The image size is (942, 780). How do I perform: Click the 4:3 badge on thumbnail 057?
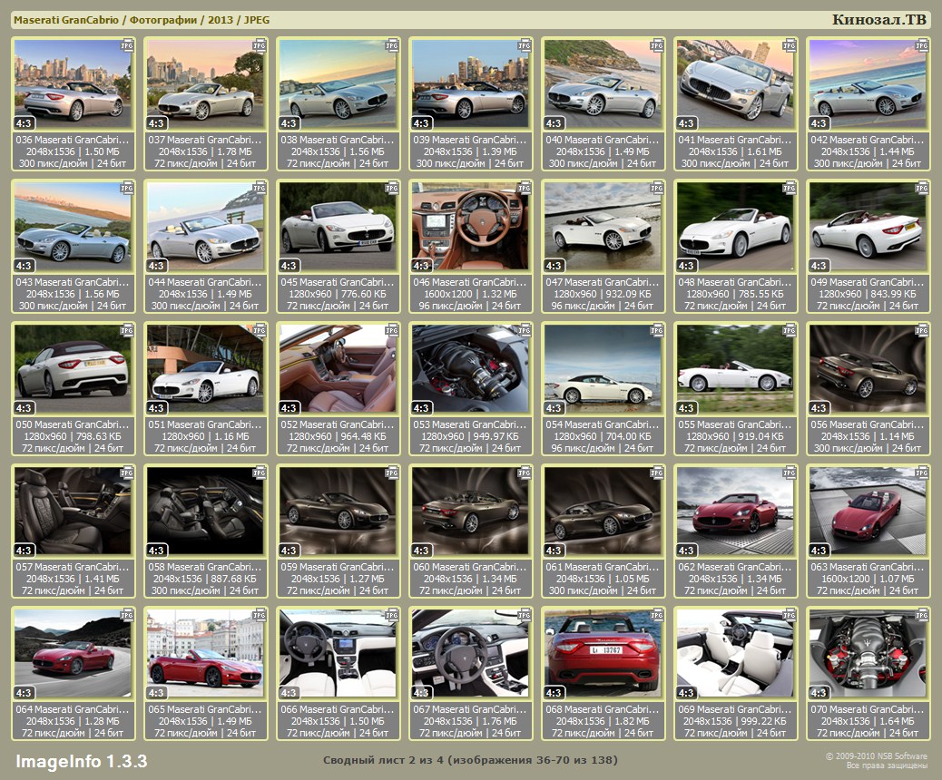[25, 551]
